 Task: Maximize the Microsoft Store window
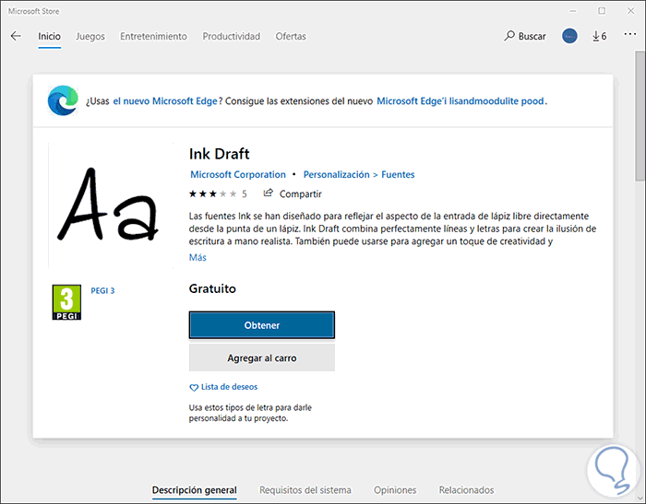point(602,11)
